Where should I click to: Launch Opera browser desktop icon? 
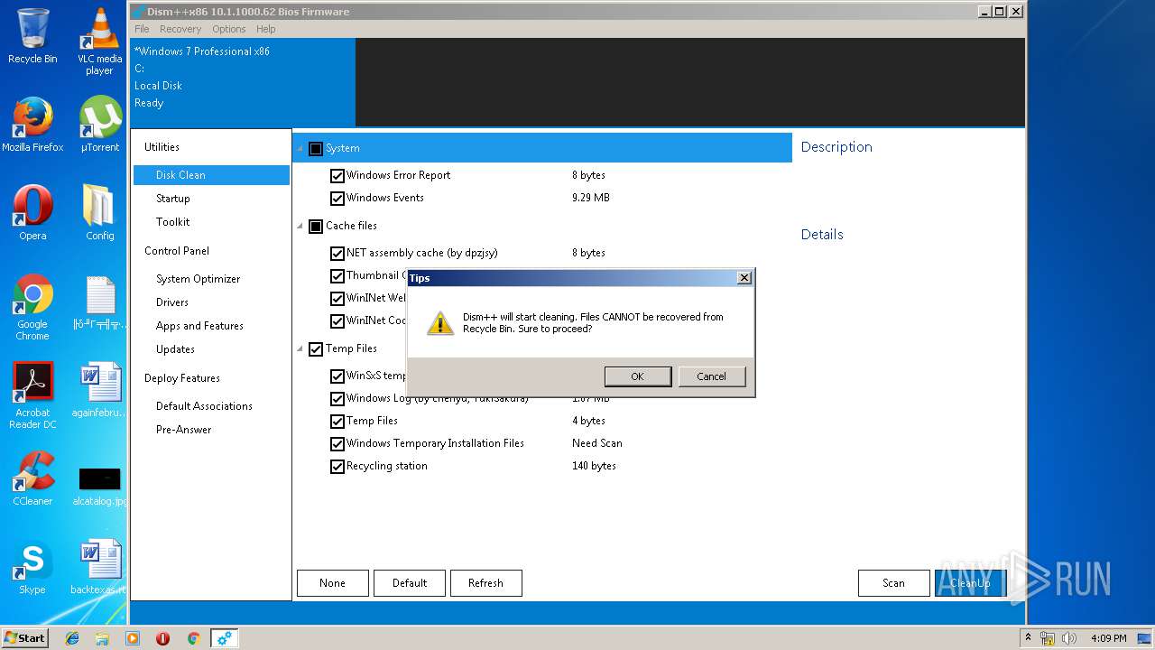pos(32,213)
